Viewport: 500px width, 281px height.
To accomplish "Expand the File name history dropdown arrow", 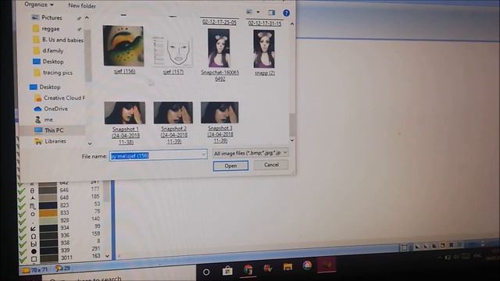I will click(204, 155).
